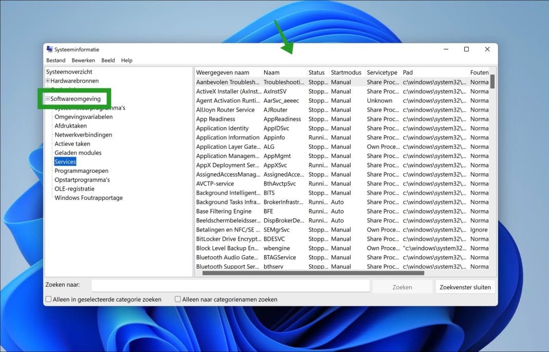
Task: Click the Zoeken button
Action: click(402, 286)
